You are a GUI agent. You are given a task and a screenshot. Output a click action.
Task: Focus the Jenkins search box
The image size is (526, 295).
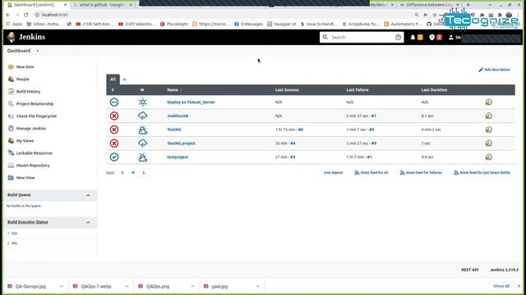(361, 37)
